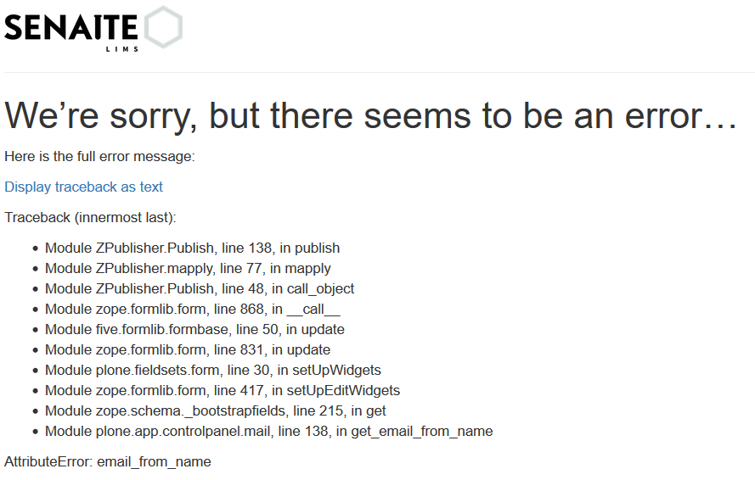Select the zope.formlib.form line 831 entry
Screen dimensions: 755x480
pyautogui.click(x=188, y=349)
